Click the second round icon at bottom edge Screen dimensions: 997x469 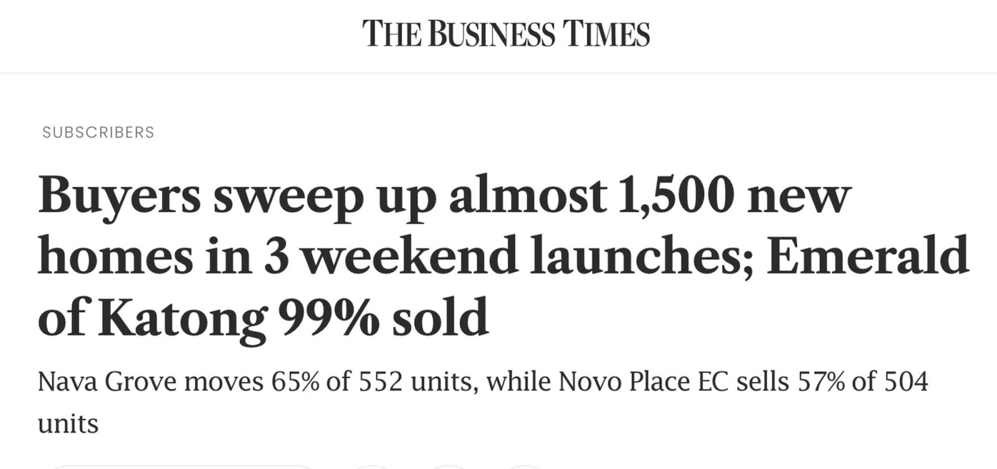449,467
